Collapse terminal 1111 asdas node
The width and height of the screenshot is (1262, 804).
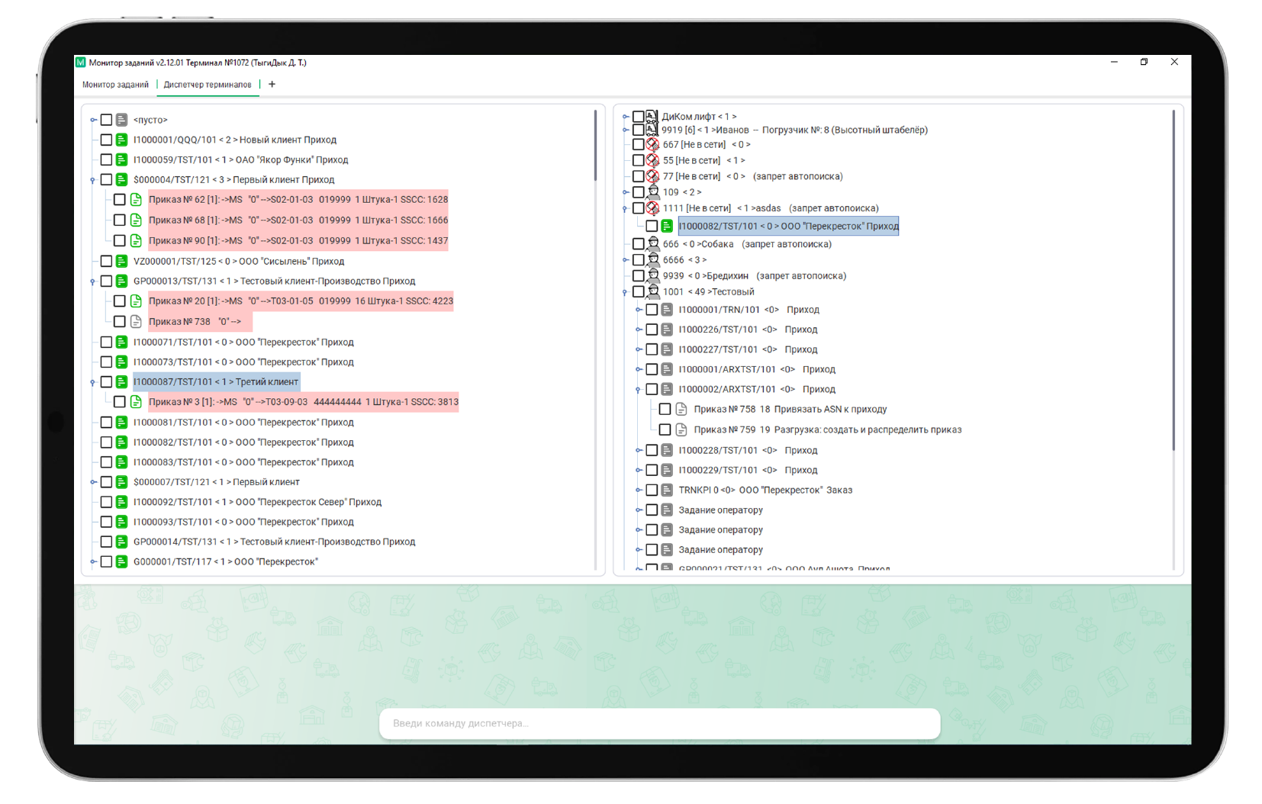tap(625, 208)
